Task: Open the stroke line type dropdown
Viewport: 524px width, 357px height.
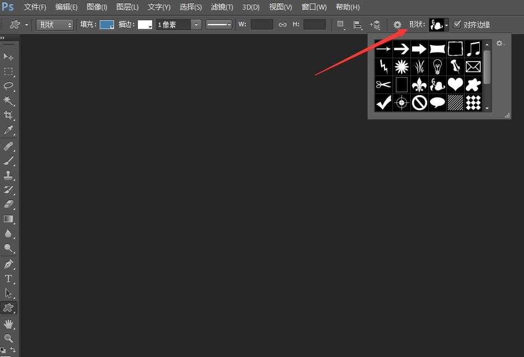Action: (219, 25)
